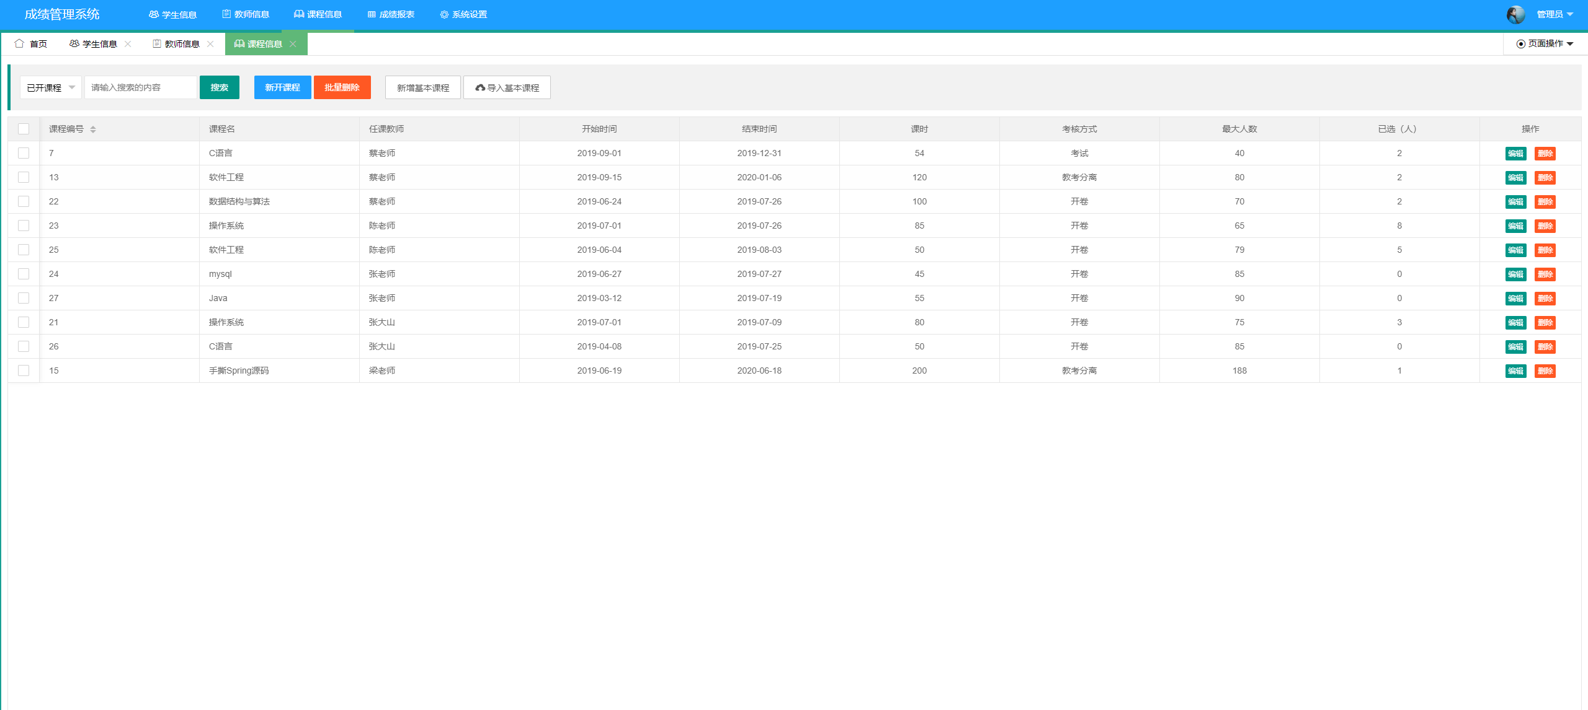This screenshot has height=710, width=1588.
Task: Select the checkbox for course 15 row
Action: [x=24, y=370]
